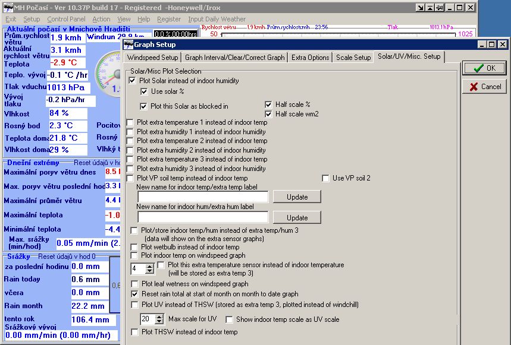Check Show indoor temp scale as UV scale

229,319
